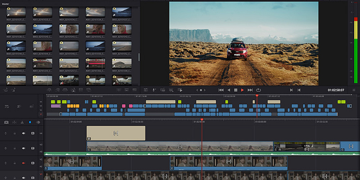
Task: Expand the V4 track height control arrows
Action: [x=5, y=133]
